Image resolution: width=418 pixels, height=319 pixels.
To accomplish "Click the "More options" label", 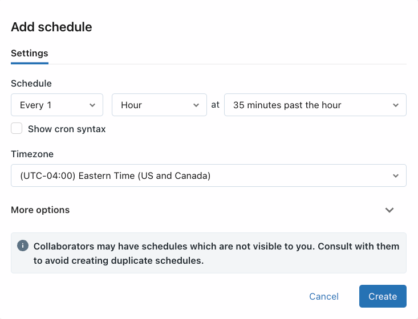I will [40, 210].
